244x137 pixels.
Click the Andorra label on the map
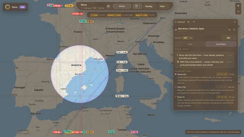(76, 65)
